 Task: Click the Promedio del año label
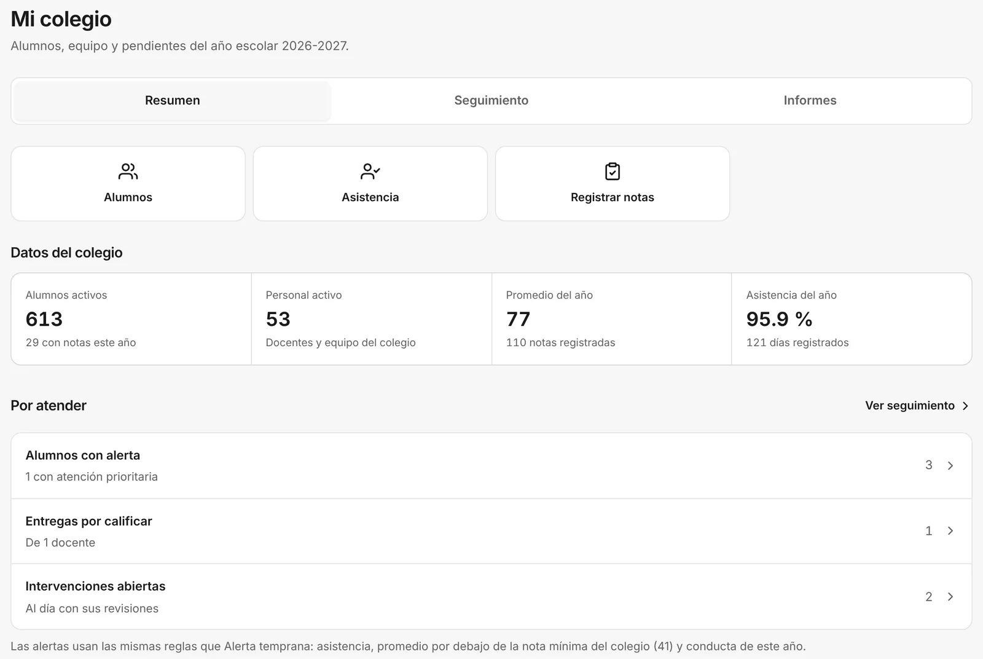[x=549, y=295]
